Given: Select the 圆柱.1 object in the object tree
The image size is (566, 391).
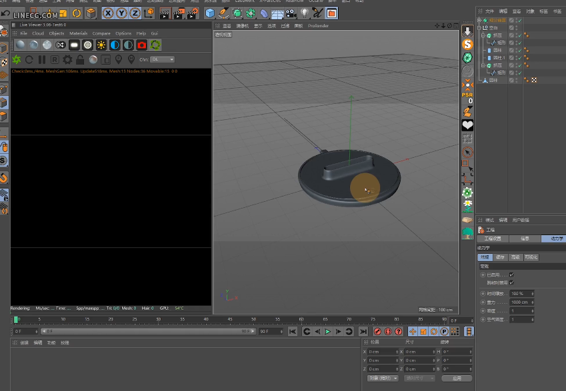Looking at the screenshot, I should (499, 58).
